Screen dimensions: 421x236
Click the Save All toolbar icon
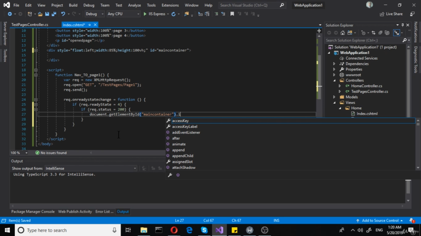(53, 14)
